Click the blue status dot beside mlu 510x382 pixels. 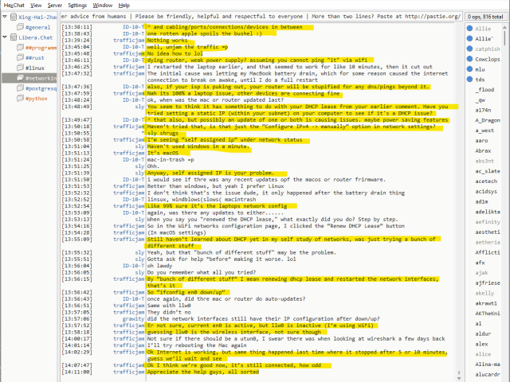469,69
